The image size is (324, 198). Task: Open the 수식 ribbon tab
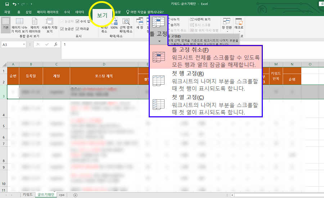point(67,12)
